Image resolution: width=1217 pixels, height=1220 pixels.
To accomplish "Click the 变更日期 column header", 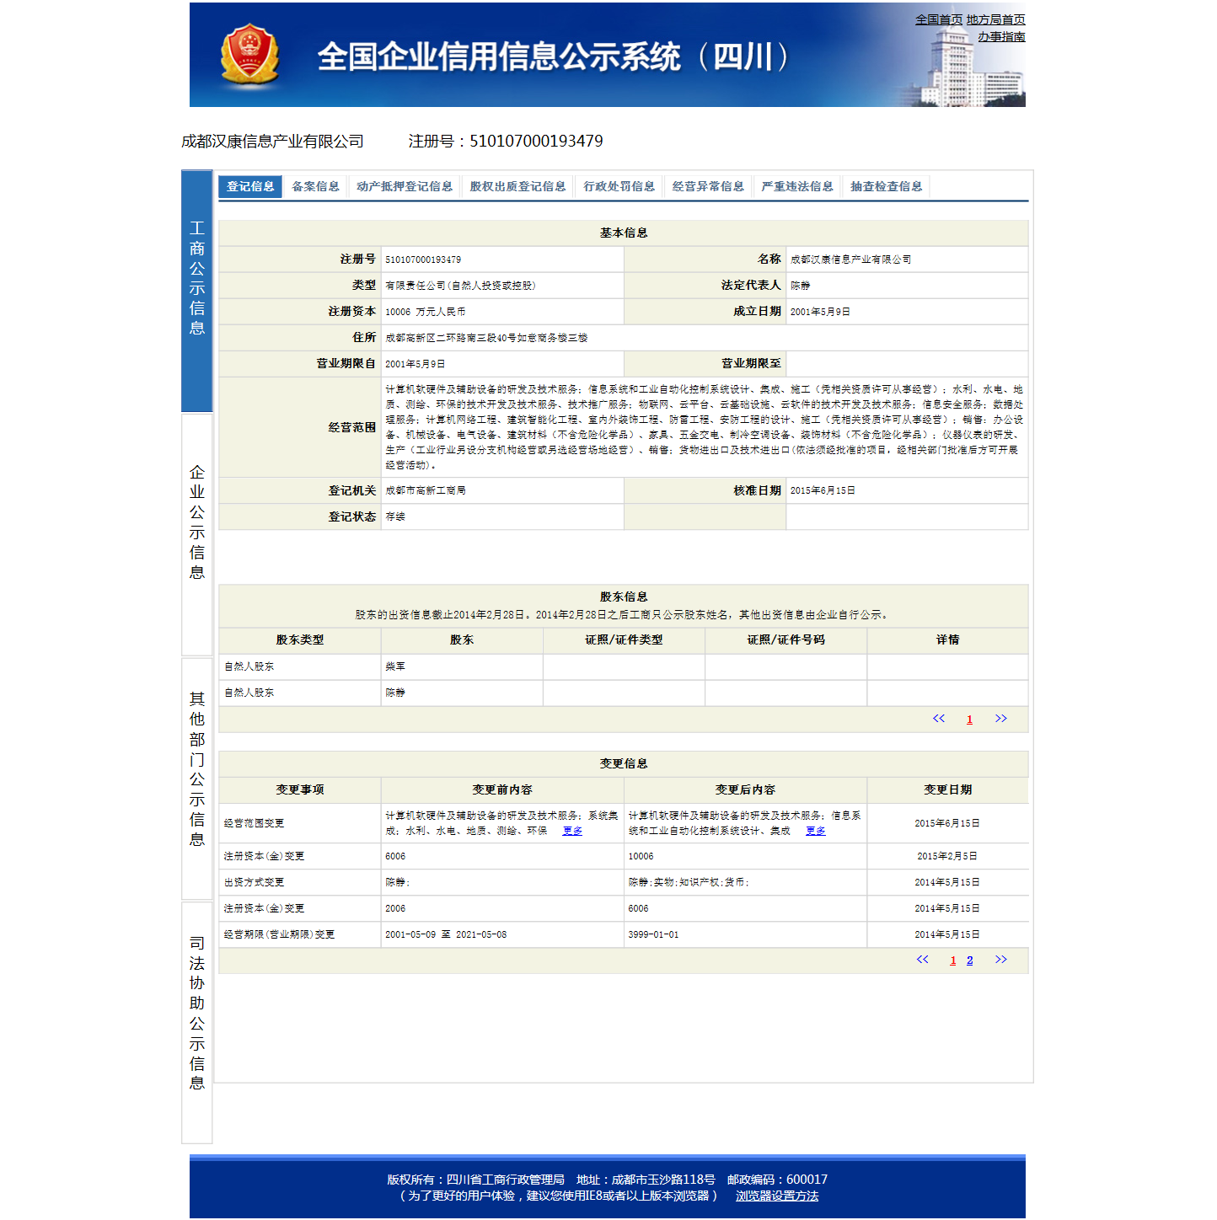I will coord(947,789).
